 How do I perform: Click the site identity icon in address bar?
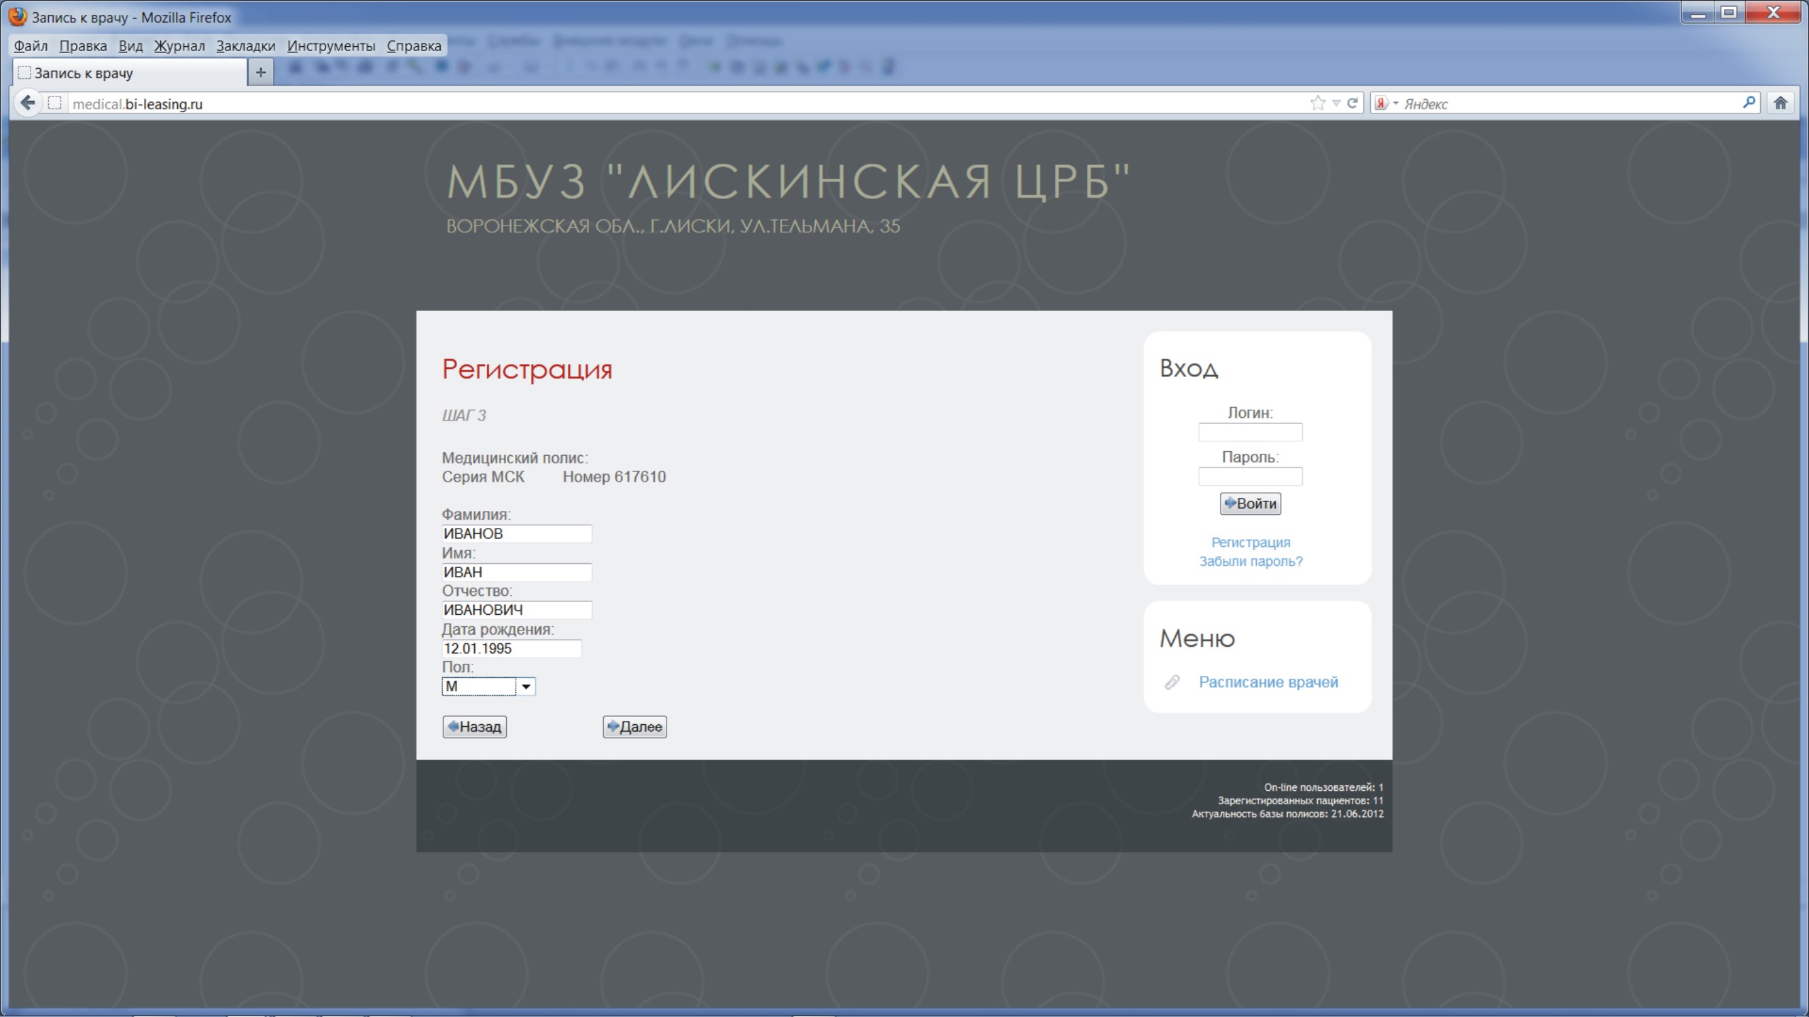pos(55,103)
